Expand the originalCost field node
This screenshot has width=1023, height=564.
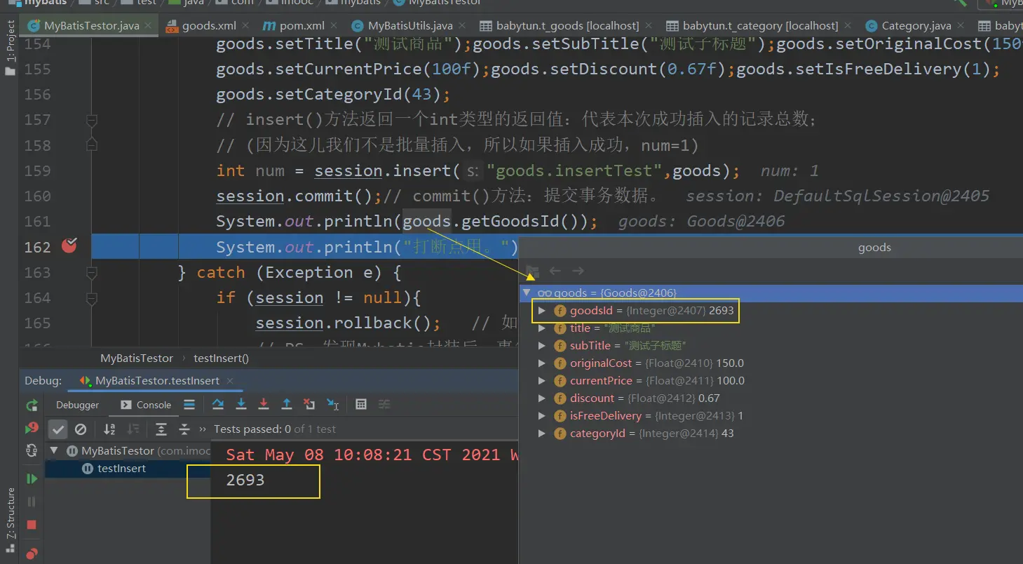point(541,363)
